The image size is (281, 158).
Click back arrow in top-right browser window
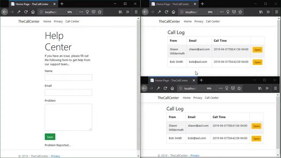pyautogui.click(x=145, y=12)
